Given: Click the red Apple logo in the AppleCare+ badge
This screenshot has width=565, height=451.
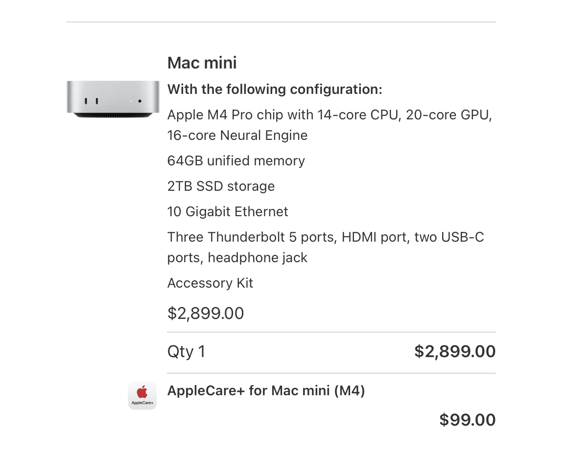Looking at the screenshot, I should tap(142, 392).
